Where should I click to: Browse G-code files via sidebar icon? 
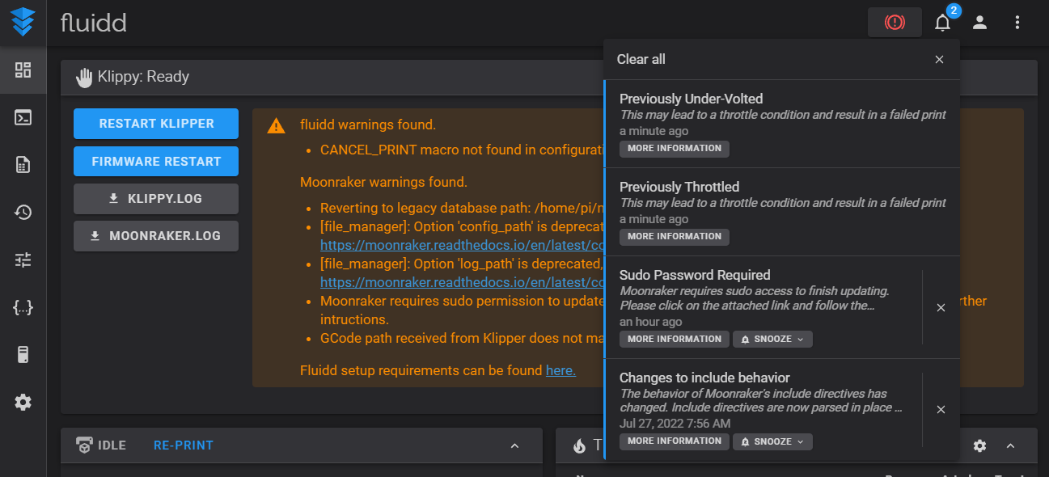23,165
